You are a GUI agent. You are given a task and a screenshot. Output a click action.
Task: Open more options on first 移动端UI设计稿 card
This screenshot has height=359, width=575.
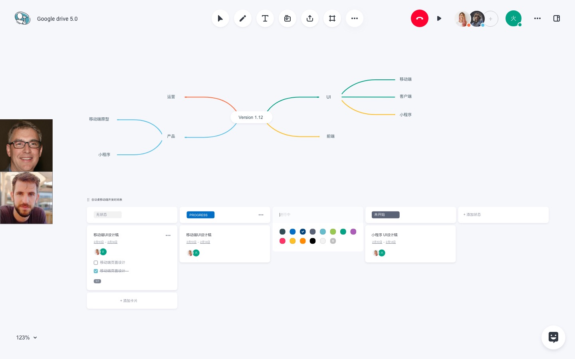pyautogui.click(x=168, y=235)
